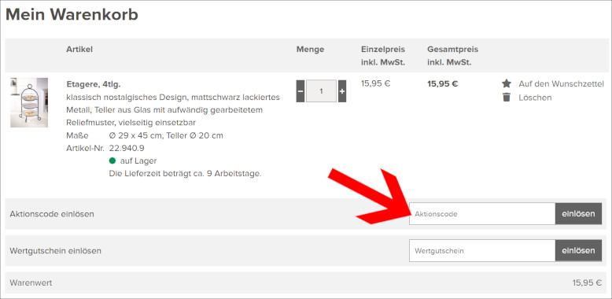
Task: Increase quantity with plus button
Action: tap(342, 91)
